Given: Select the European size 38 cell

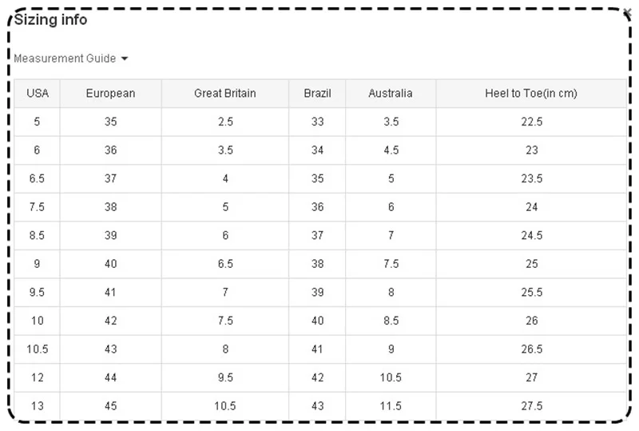Looking at the screenshot, I should (x=110, y=207).
